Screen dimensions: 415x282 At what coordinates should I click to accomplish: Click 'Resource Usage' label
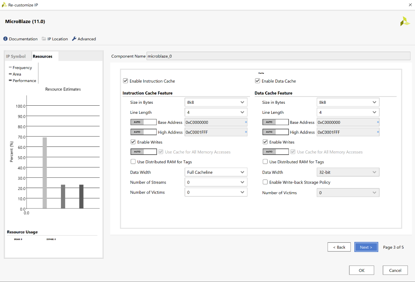pos(22,232)
